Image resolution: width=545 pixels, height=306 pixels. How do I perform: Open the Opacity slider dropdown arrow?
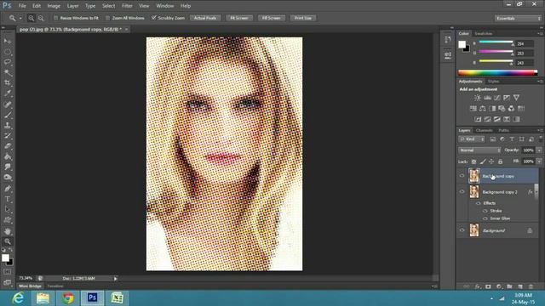click(x=539, y=150)
